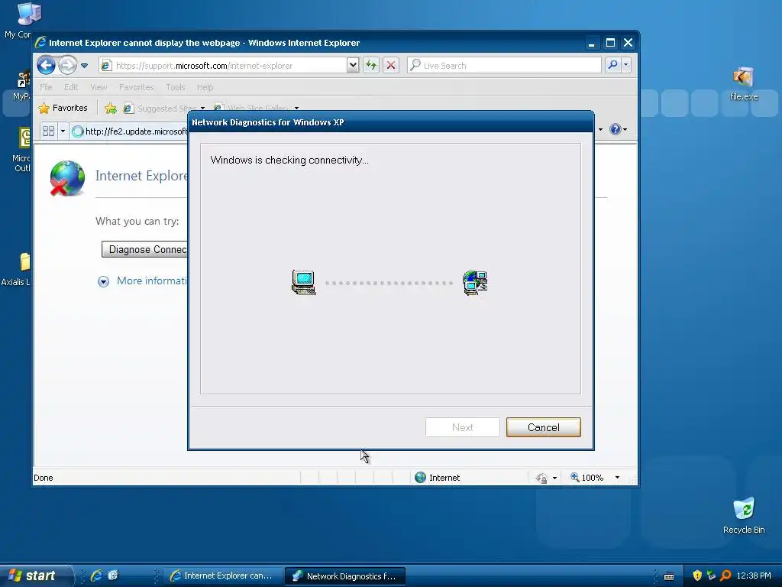Click the 12:38 PM clock
The height and width of the screenshot is (587, 782).
coord(754,576)
